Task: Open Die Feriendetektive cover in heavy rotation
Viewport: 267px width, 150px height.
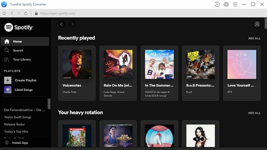Action: click(x=77, y=136)
